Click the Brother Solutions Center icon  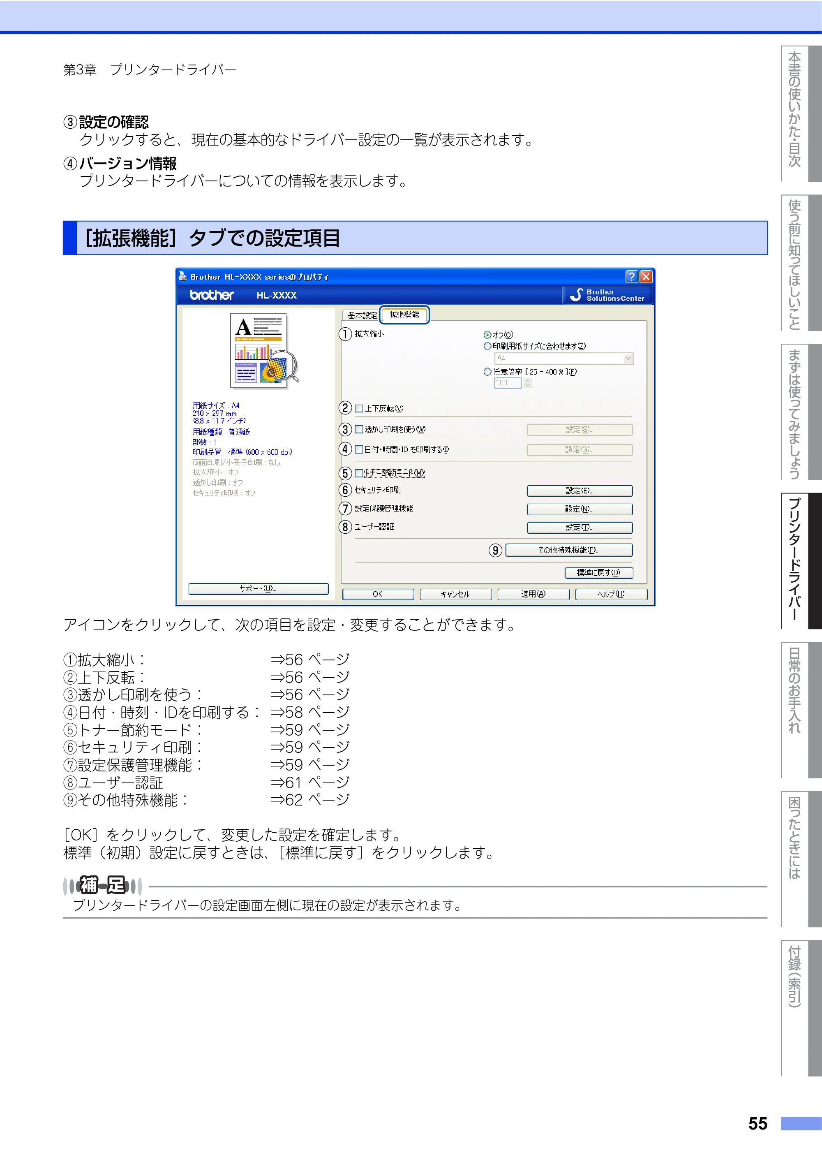pyautogui.click(x=607, y=295)
